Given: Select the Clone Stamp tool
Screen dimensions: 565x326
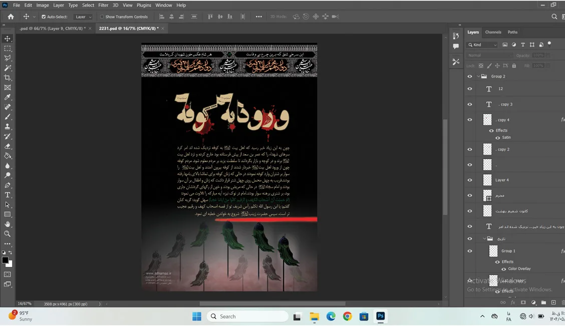Looking at the screenshot, I should 7,126.
